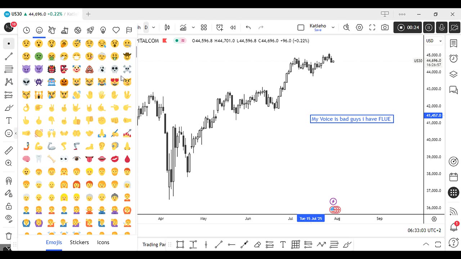This screenshot has width=461, height=259.
Task: Open the alert clock icon in top toolbar
Action: (x=219, y=27)
